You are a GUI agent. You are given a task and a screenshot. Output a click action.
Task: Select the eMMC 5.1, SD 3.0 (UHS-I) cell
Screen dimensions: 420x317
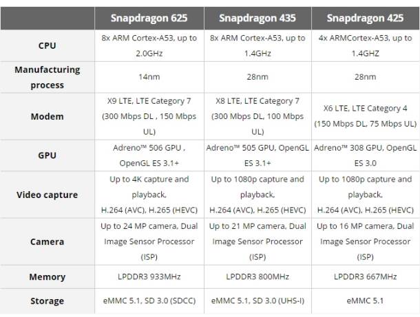point(258,300)
